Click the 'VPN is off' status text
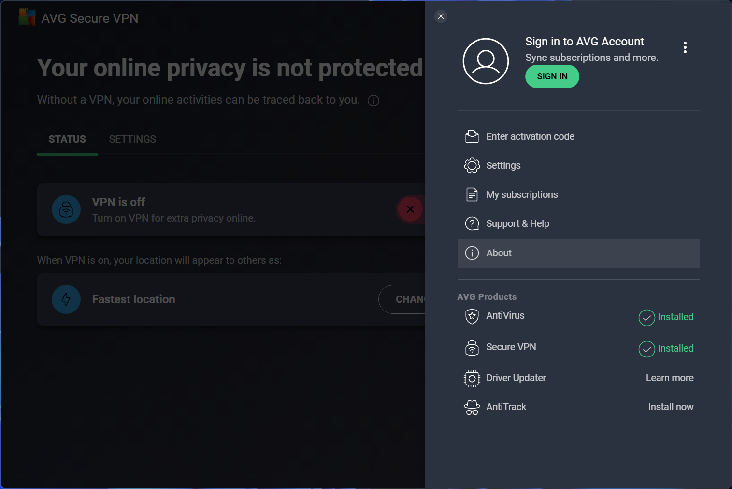This screenshot has width=732, height=489. click(x=118, y=202)
